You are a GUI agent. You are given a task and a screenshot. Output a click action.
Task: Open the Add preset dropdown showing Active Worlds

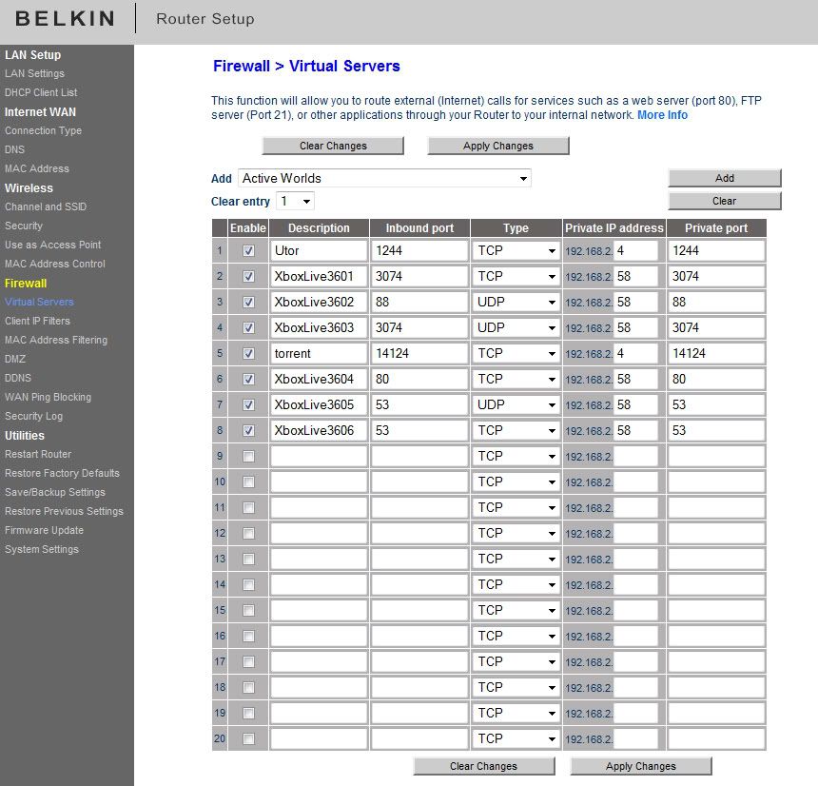point(384,179)
